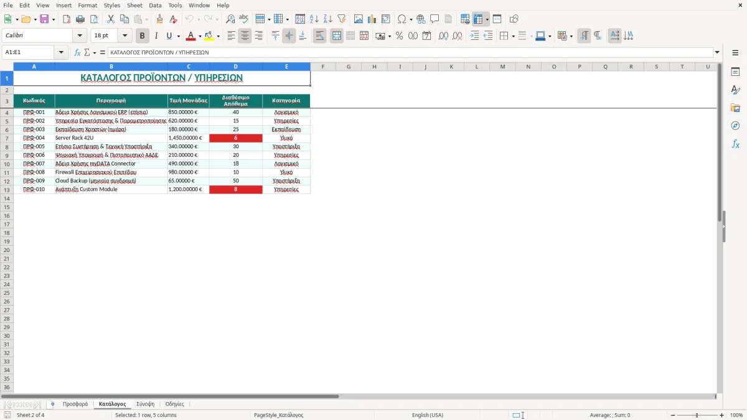The image size is (747, 420).
Task: Switch to the Σύνοψη sheet tab
Action: click(145, 404)
